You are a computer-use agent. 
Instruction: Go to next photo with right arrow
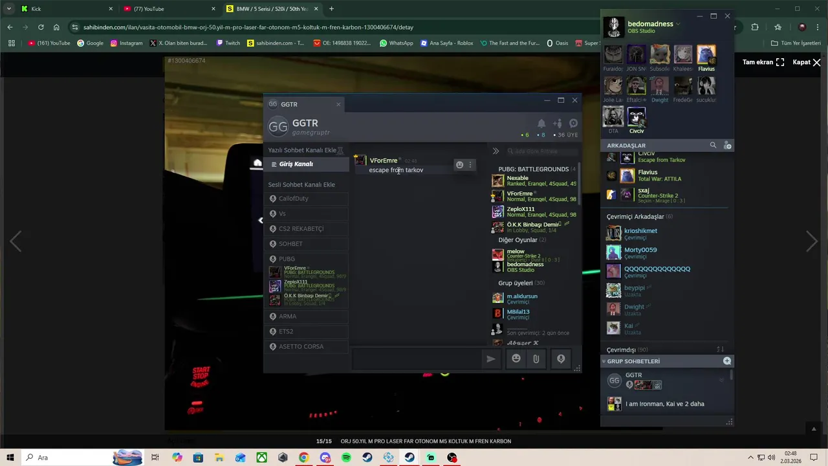(812, 241)
